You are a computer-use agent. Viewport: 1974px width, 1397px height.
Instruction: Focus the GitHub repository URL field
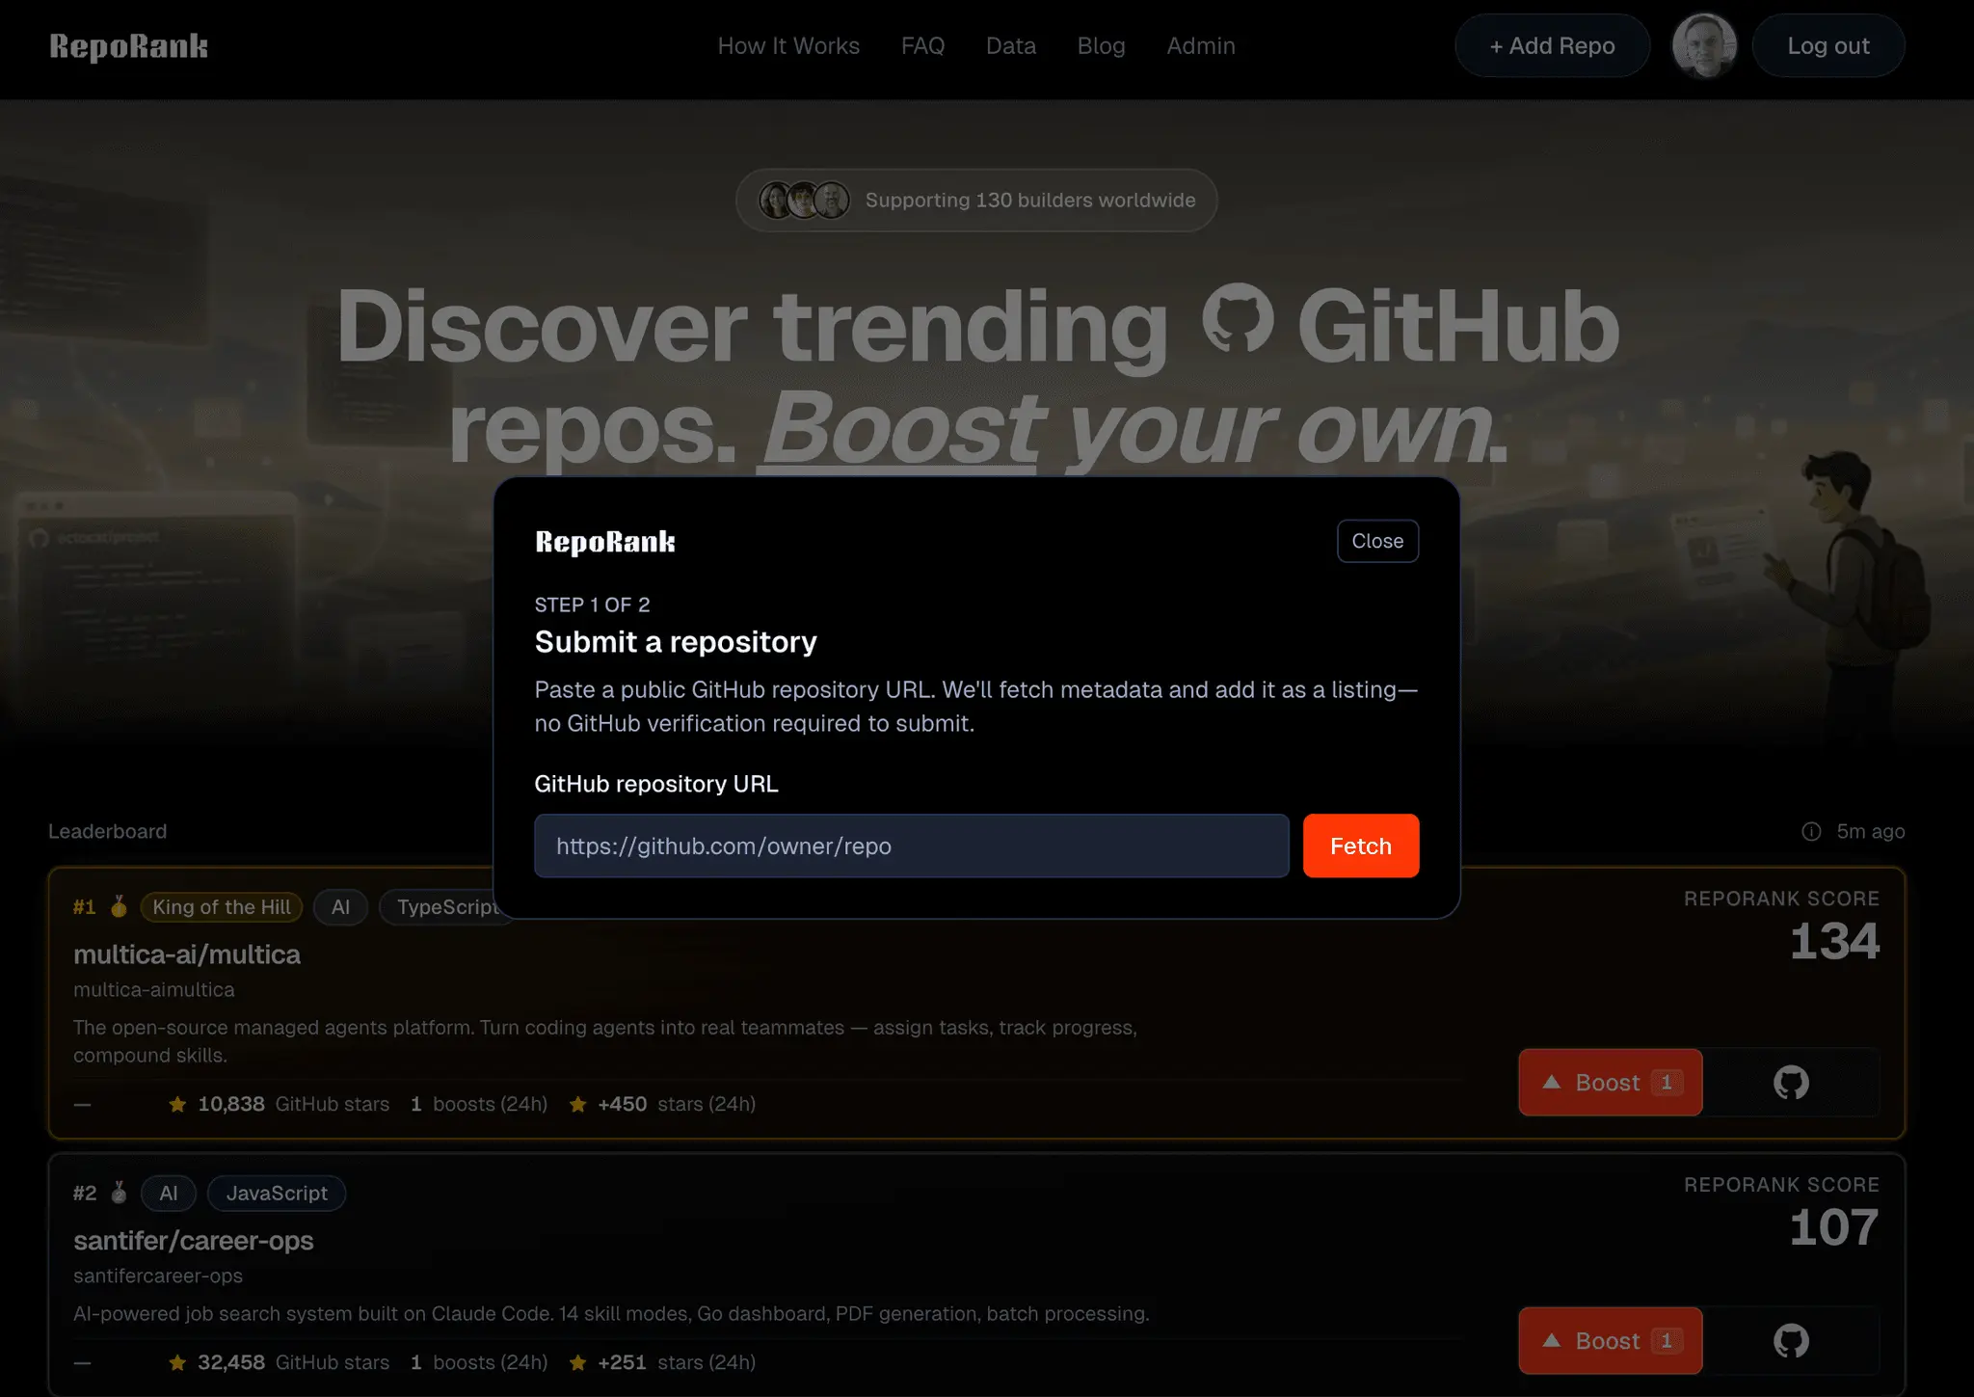pyautogui.click(x=912, y=846)
